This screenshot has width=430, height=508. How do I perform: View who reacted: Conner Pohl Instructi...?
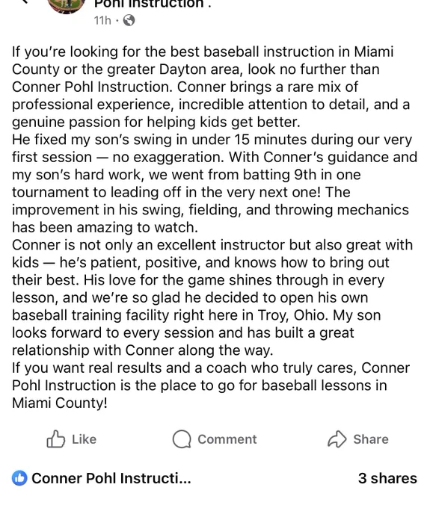(111, 479)
